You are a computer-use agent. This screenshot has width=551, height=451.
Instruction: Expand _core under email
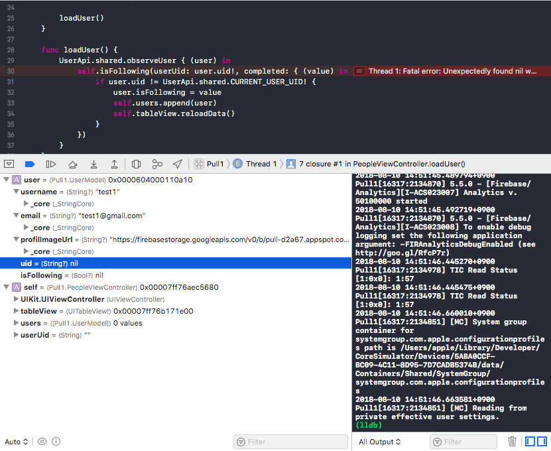pos(26,227)
